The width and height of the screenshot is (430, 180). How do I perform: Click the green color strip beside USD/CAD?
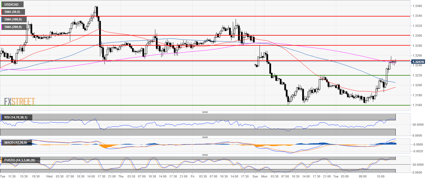pos(2,4)
